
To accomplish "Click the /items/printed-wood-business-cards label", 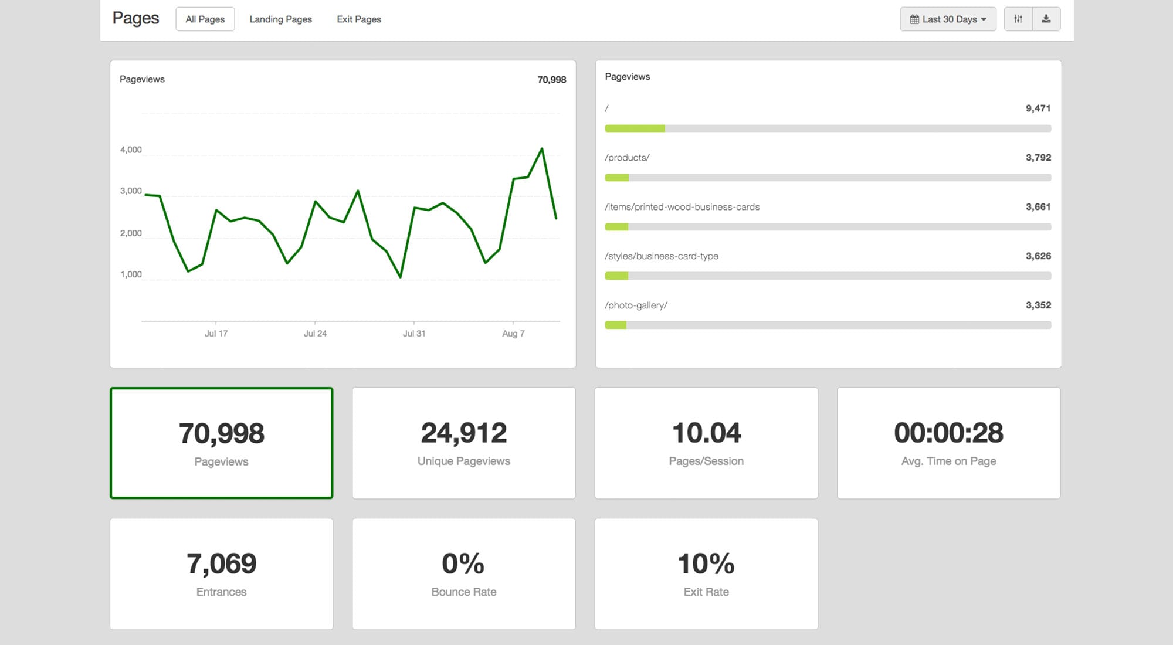I will click(682, 207).
